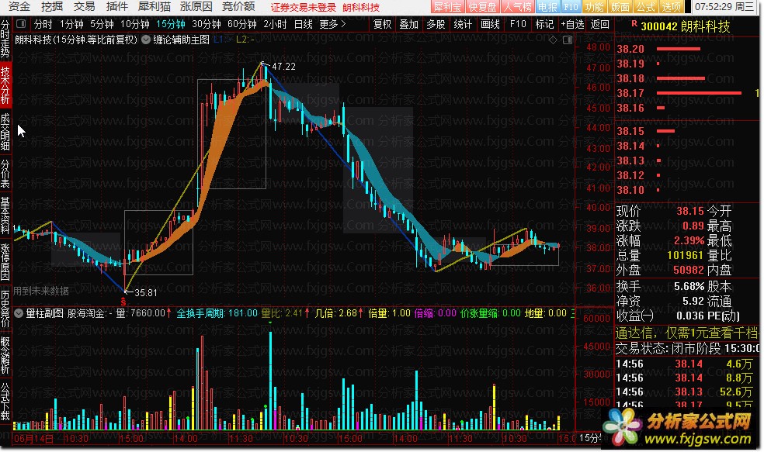Open the 选项 menu button
Viewport: 764px width, 452px height.
[x=671, y=7]
